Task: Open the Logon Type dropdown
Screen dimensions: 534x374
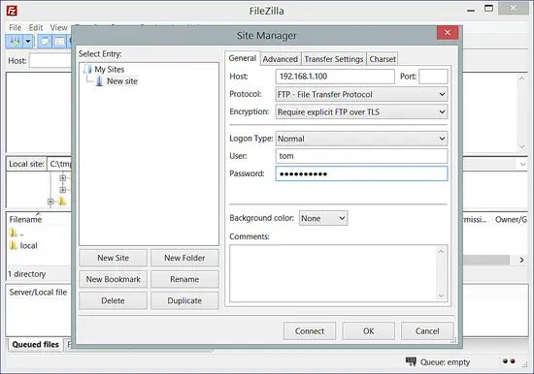Action: (361, 139)
